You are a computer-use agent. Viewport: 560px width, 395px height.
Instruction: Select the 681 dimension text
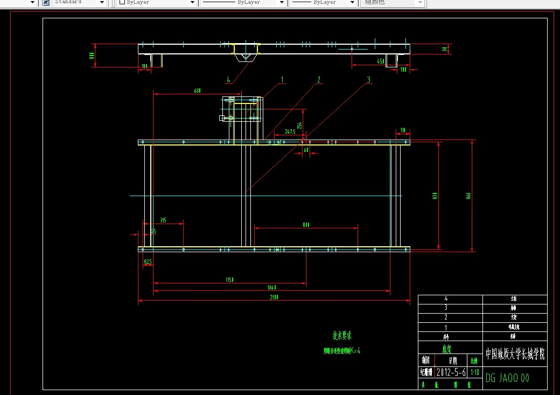pyautogui.click(x=197, y=91)
